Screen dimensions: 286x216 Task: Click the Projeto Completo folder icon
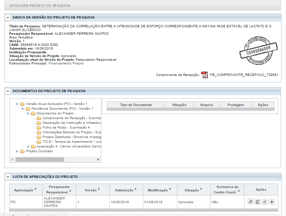coord(22,151)
